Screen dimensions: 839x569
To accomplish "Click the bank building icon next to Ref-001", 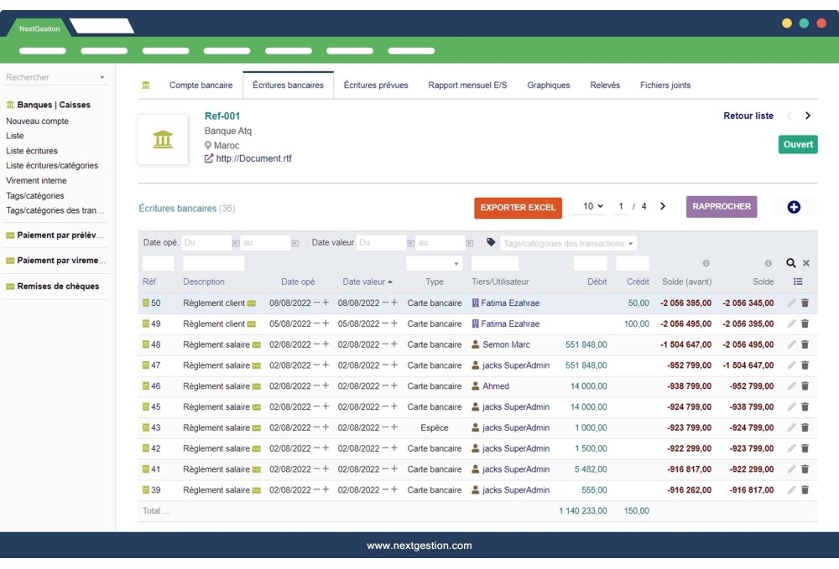I will 164,139.
